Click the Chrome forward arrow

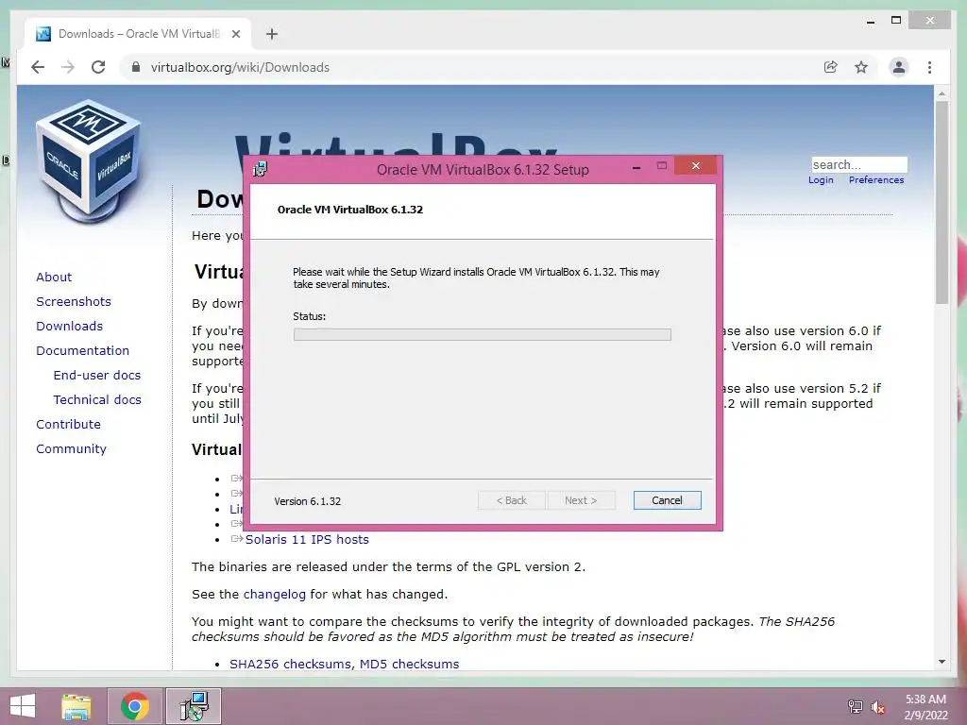(68, 67)
